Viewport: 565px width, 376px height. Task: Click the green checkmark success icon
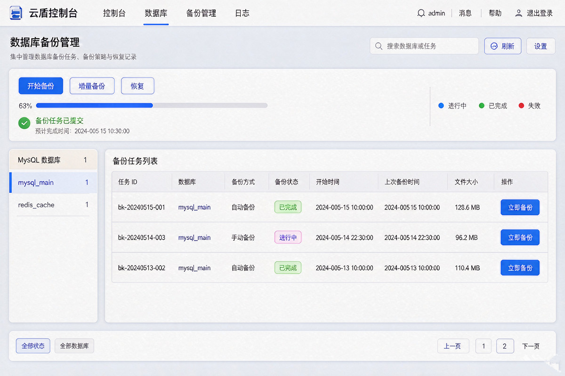24,123
